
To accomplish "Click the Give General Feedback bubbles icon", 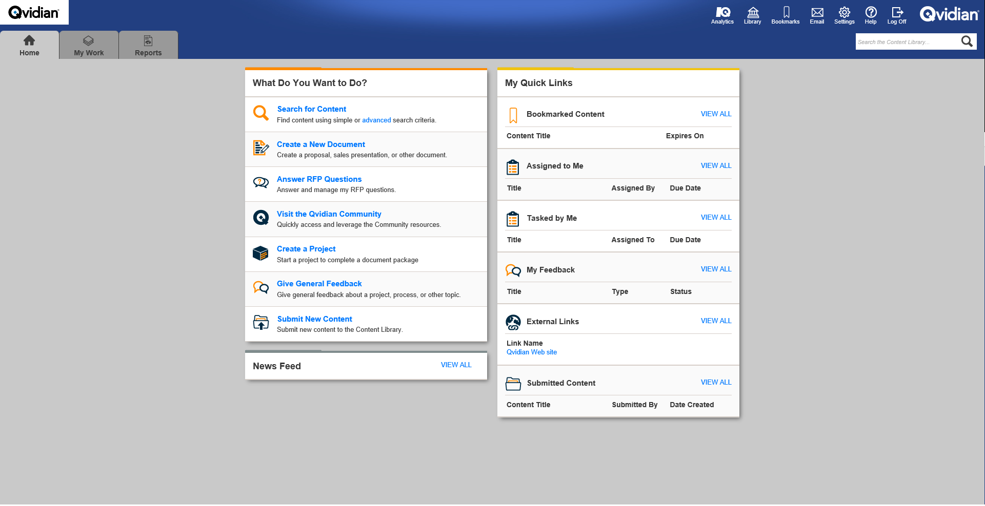I will 261,287.
